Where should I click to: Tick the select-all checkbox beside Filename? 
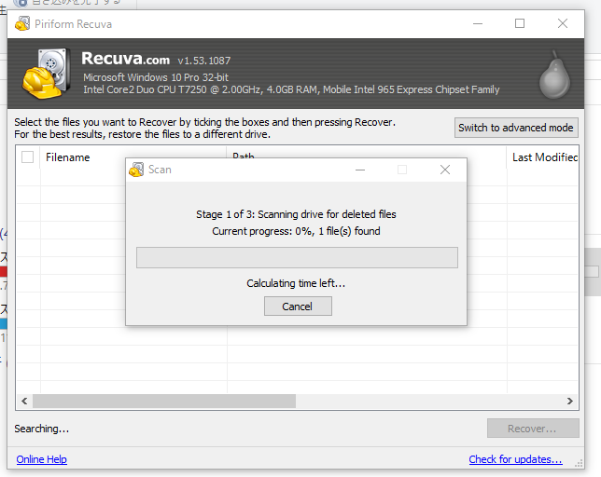click(27, 157)
